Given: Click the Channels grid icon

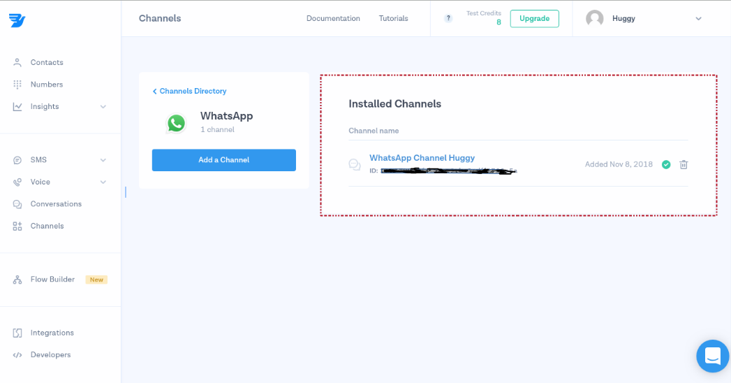Looking at the screenshot, I should 17,226.
